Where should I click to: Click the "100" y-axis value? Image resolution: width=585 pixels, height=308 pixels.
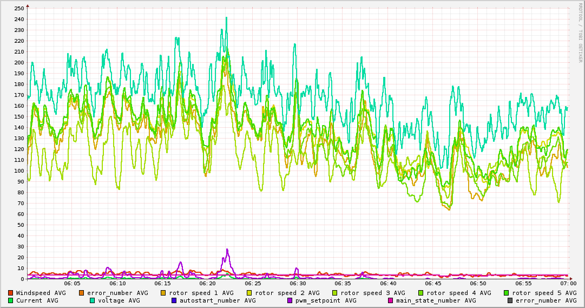pyautogui.click(x=19, y=171)
